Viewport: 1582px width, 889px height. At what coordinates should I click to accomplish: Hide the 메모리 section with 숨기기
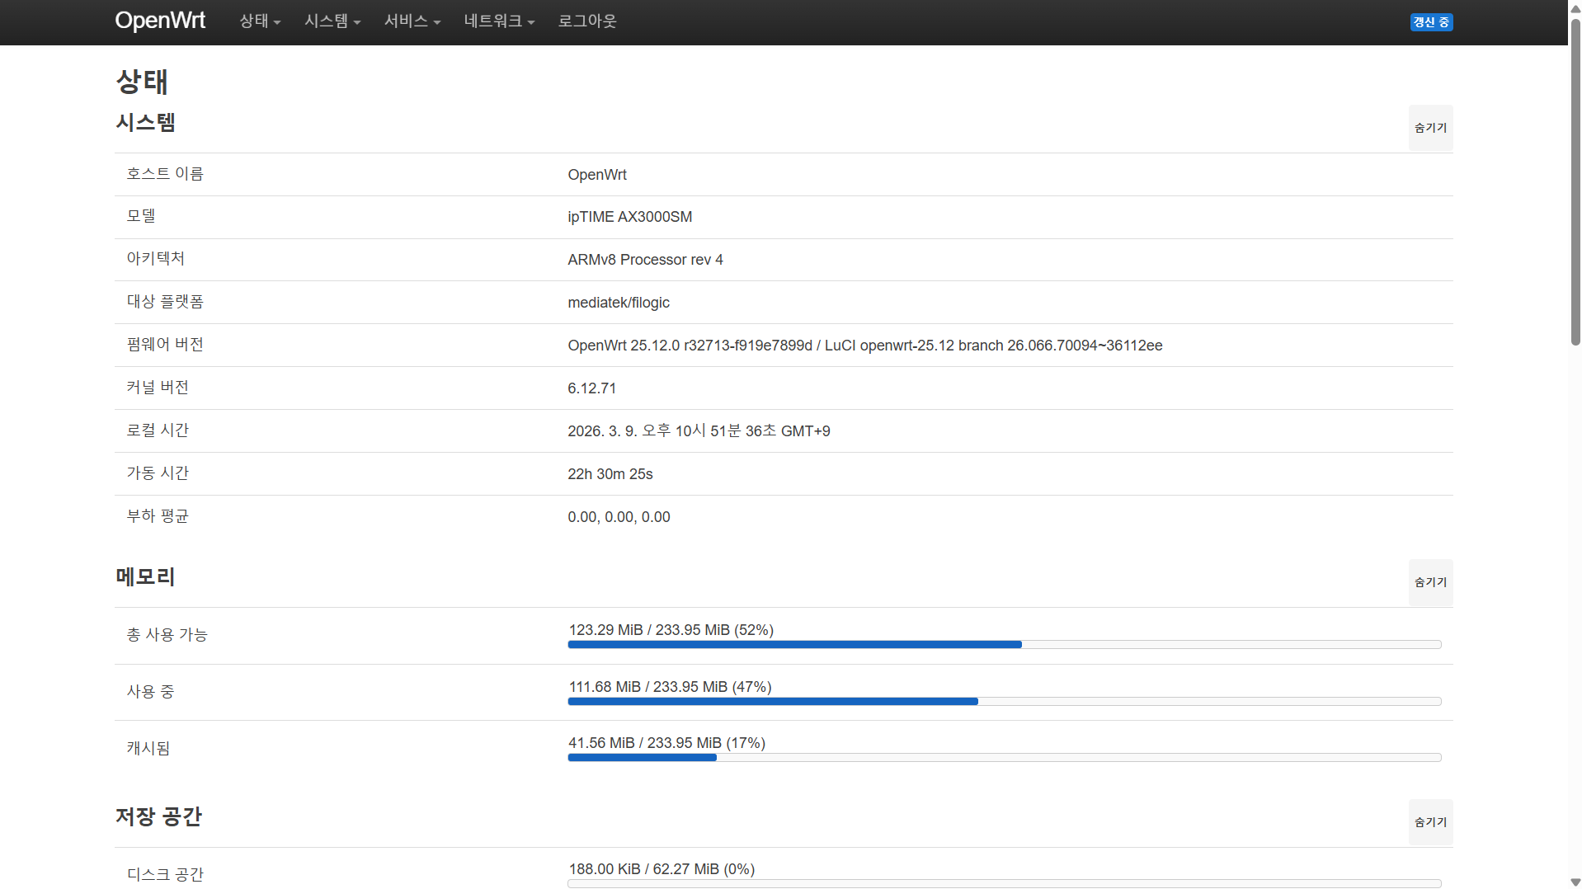tap(1430, 582)
